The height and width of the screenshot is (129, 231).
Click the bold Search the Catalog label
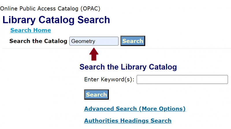(38, 41)
